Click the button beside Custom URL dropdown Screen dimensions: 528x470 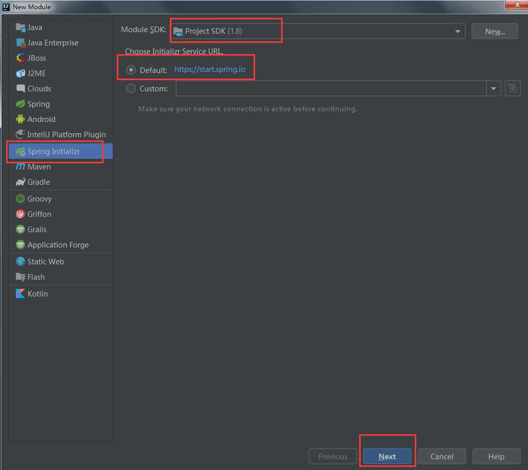(513, 89)
